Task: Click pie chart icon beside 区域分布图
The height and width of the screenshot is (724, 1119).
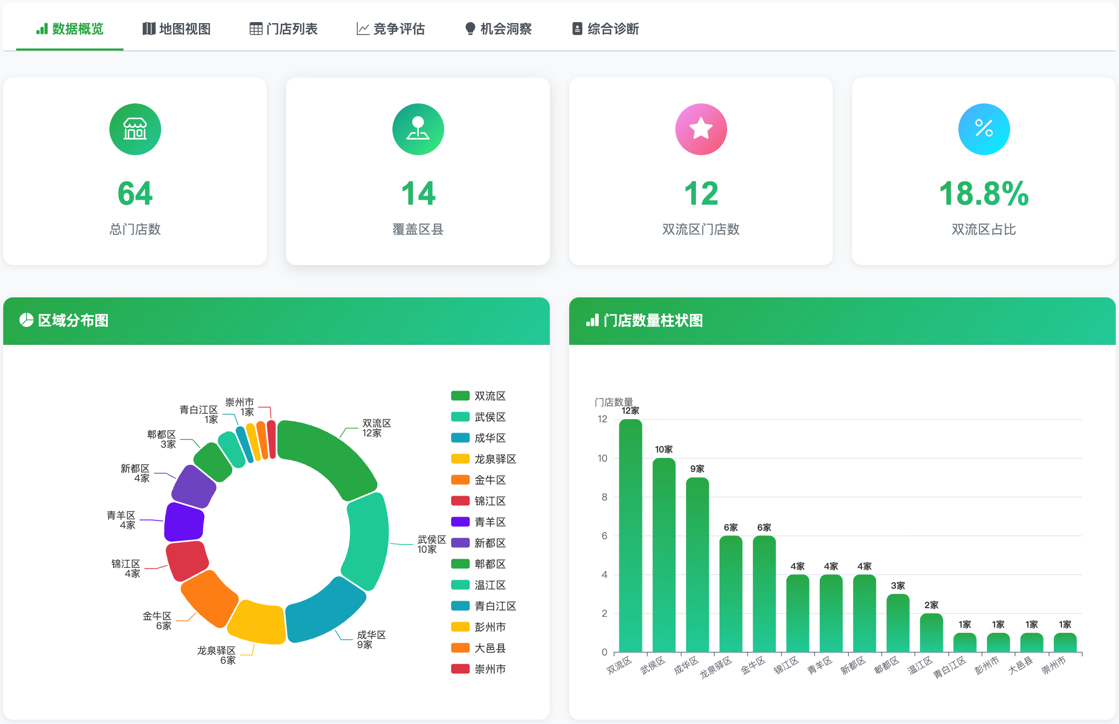Action: (x=26, y=320)
